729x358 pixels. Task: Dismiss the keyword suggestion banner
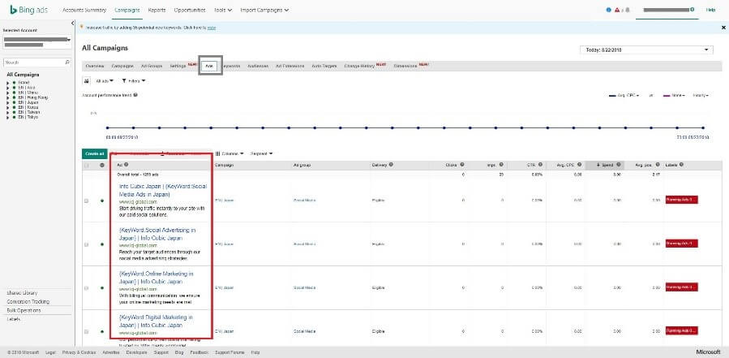[x=723, y=28]
